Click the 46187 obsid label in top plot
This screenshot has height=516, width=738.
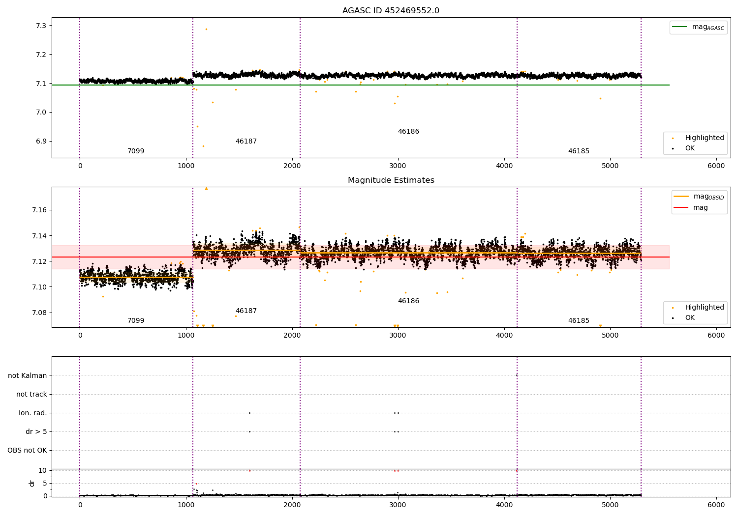[x=246, y=142]
